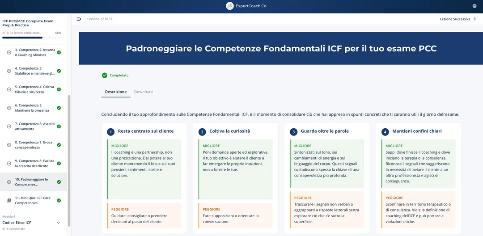Click play icon for lesson 10 Padroneggiare
483x236 pixels.
click(9, 182)
